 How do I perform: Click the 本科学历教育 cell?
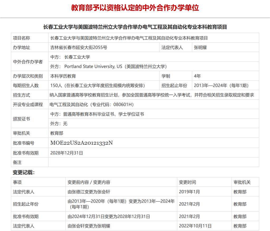[x=63, y=76]
